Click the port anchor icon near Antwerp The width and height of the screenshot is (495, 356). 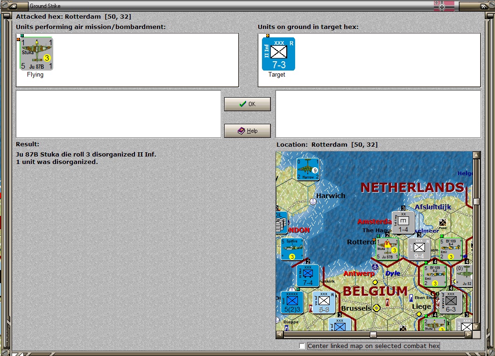click(375, 267)
